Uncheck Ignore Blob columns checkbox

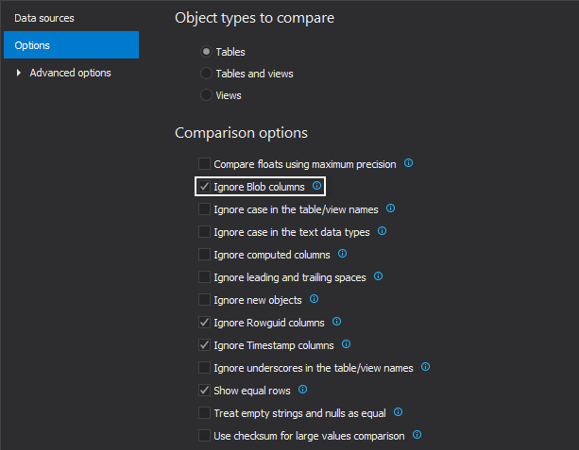(x=205, y=187)
